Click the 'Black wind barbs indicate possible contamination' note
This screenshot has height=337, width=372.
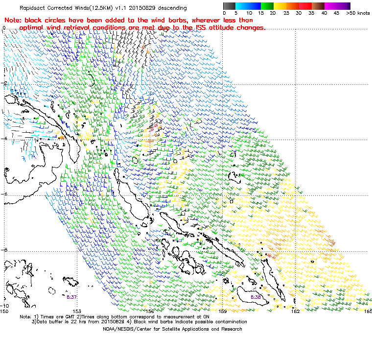[x=190, y=322]
